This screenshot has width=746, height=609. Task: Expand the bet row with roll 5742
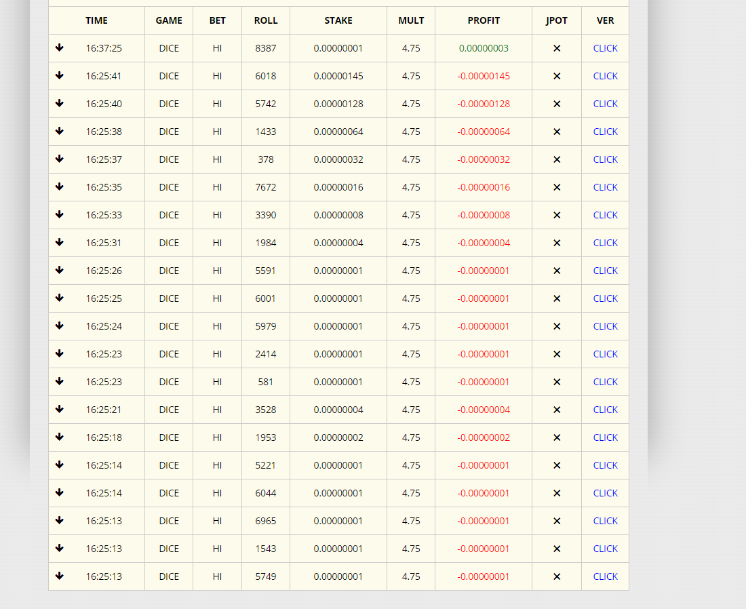60,103
